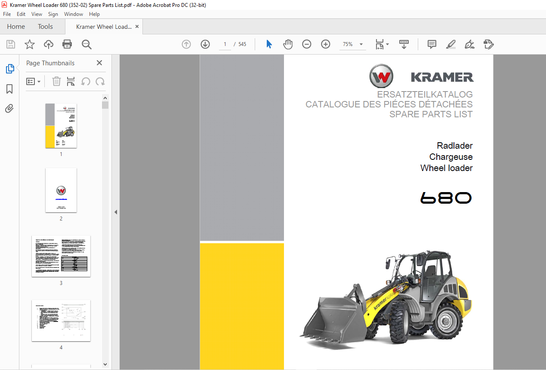Select page 3 thumbnail
Viewport: 546px width, 370px height.
61,256
